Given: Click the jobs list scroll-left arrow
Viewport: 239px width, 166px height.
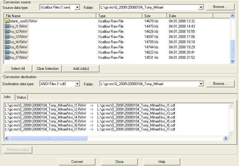Looking at the screenshot, I should click(x=7, y=138).
